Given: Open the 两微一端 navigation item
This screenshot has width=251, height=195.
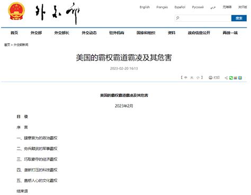Looking at the screenshot, I should (x=230, y=33).
